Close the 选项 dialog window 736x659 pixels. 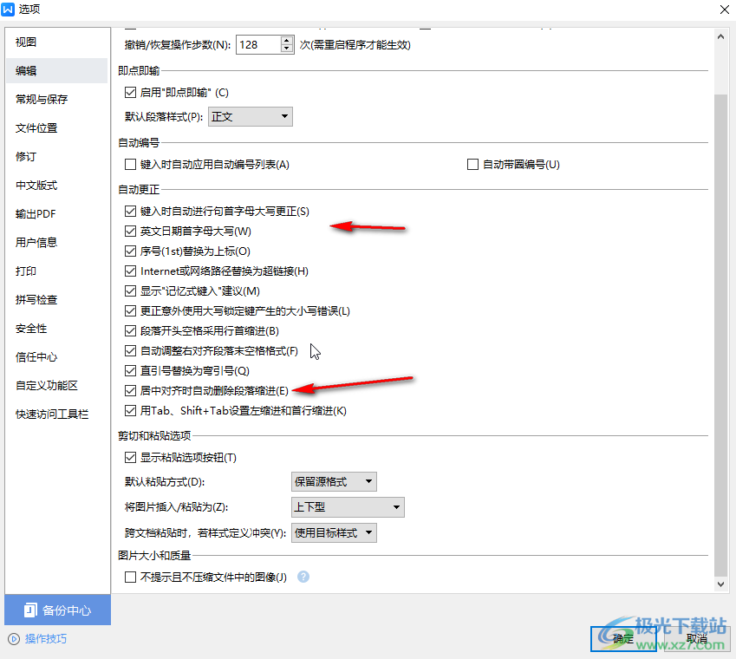723,10
